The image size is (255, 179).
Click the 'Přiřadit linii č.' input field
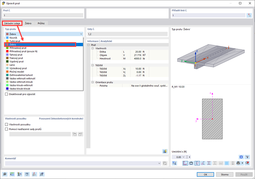tap(208, 15)
